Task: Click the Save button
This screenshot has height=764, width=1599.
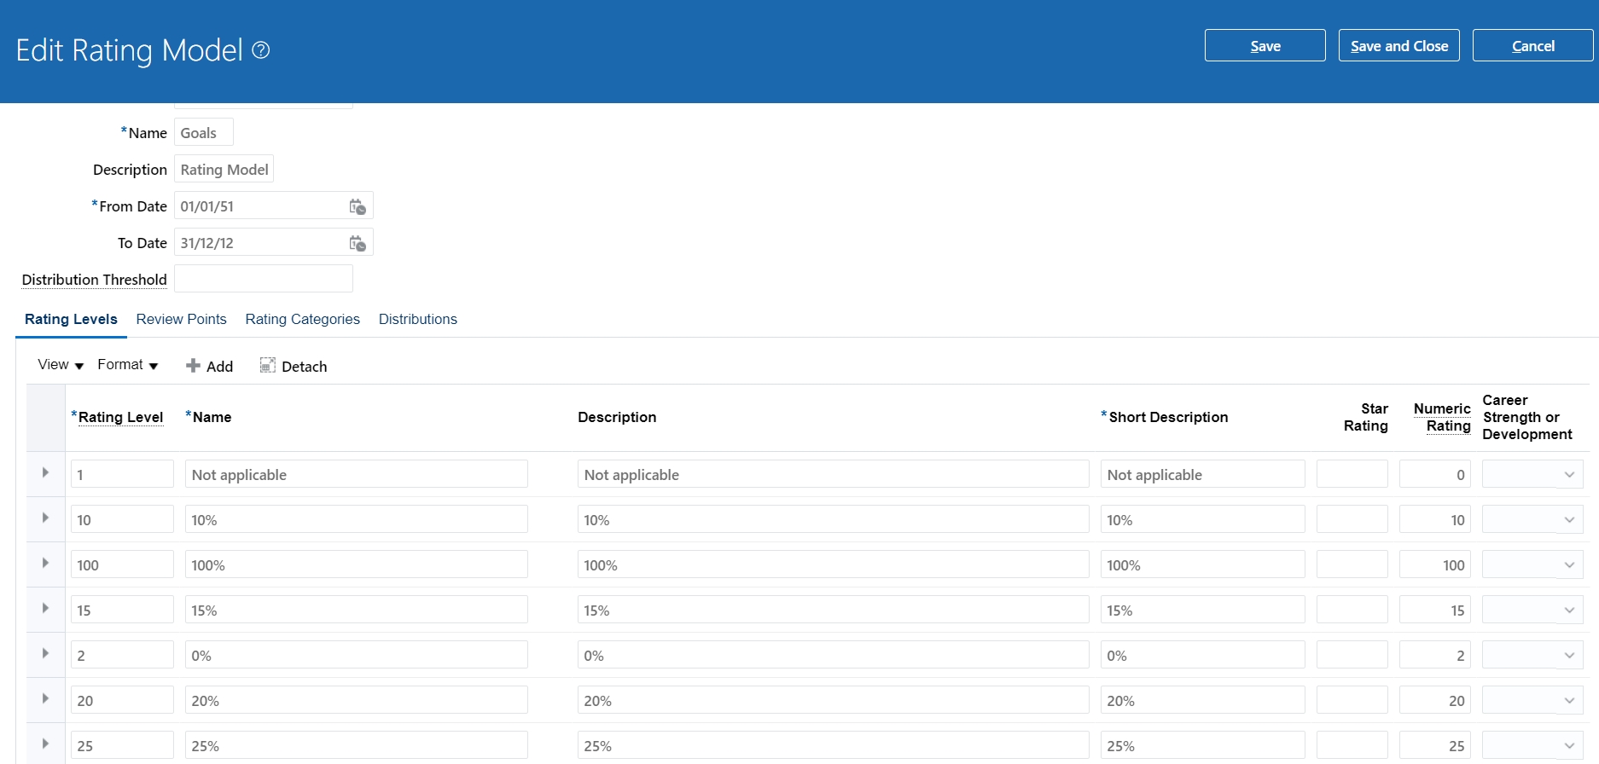Action: point(1265,45)
